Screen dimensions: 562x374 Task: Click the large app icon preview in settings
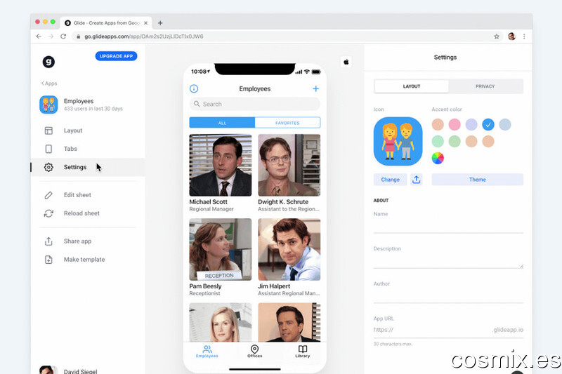(x=398, y=141)
